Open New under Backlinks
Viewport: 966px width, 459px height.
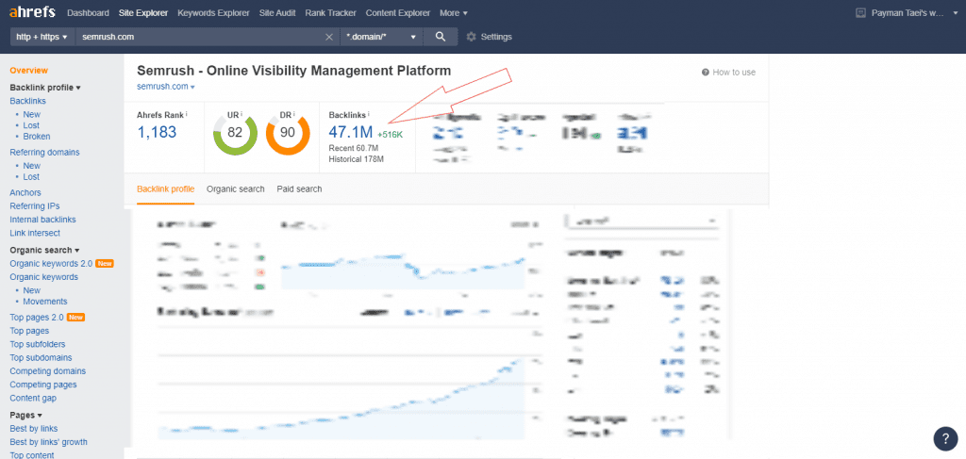32,114
